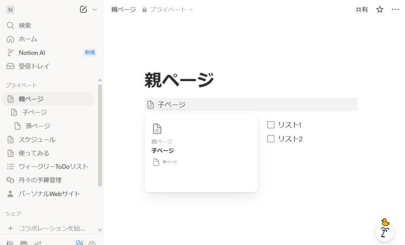Click the ウィークリーToDoリスト list icon
This screenshot has width=405, height=245.
click(10, 166)
